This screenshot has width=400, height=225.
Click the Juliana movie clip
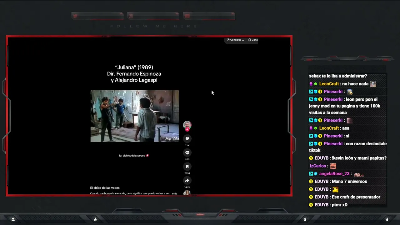[134, 116]
